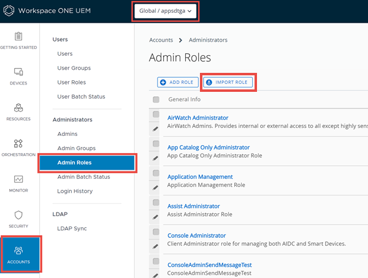The height and width of the screenshot is (278, 368).
Task: Click the Import Role button
Action: pyautogui.click(x=228, y=82)
